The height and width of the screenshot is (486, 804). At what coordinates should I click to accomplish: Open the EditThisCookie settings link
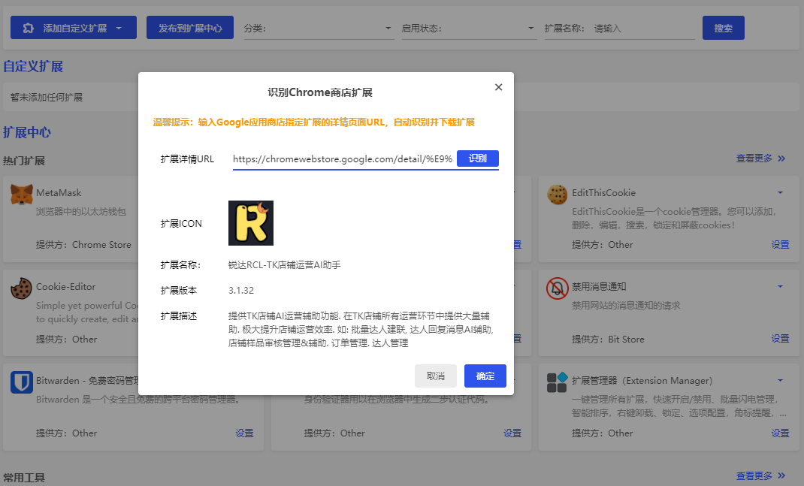(x=780, y=245)
